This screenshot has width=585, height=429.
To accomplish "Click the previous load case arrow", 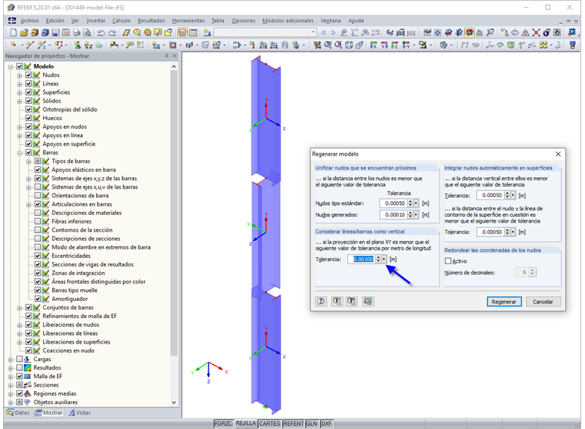I will [323, 32].
